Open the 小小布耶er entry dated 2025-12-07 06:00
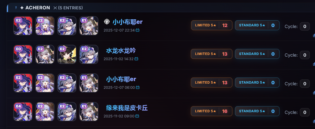 tap(121, 79)
